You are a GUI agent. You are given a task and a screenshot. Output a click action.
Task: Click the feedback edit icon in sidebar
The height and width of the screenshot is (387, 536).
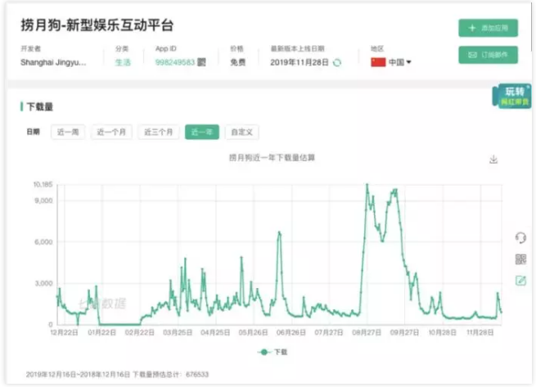coord(520,281)
